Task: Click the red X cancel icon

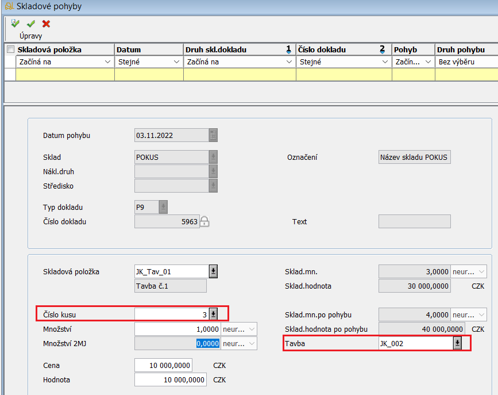Action: point(46,24)
